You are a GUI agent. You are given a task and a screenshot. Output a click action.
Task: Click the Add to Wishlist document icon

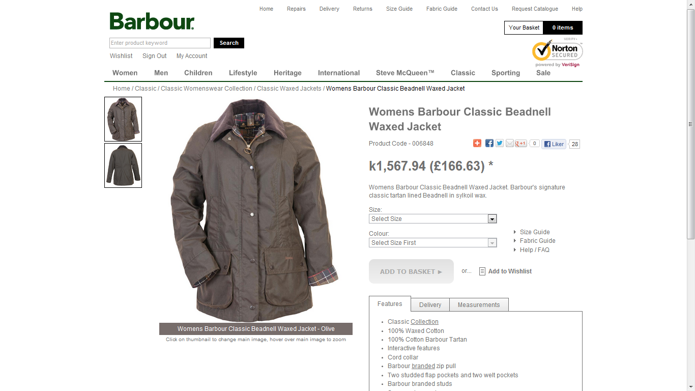pyautogui.click(x=482, y=271)
